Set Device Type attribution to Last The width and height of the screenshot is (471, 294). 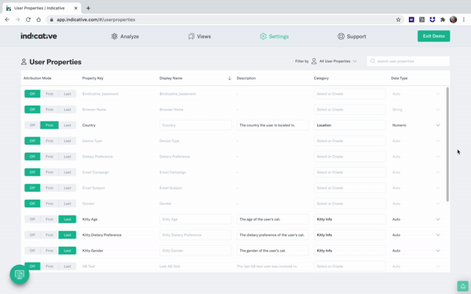[68, 140]
